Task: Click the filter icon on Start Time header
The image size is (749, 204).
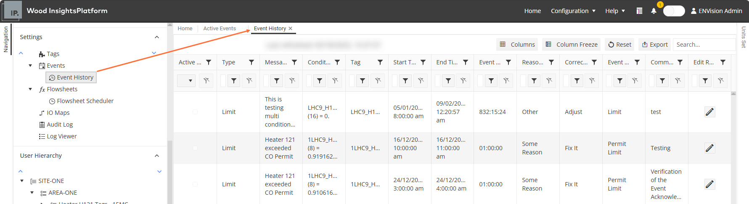Action: coord(423,62)
